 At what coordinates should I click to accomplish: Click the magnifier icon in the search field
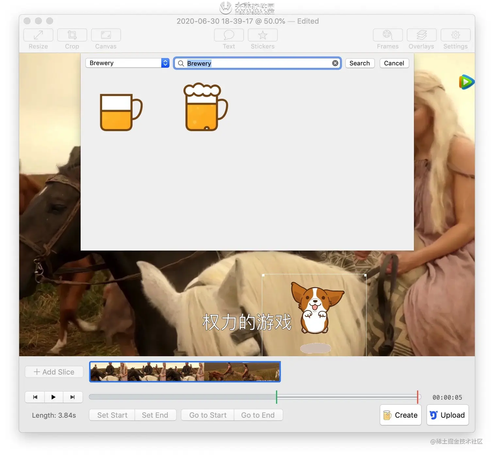coord(181,63)
